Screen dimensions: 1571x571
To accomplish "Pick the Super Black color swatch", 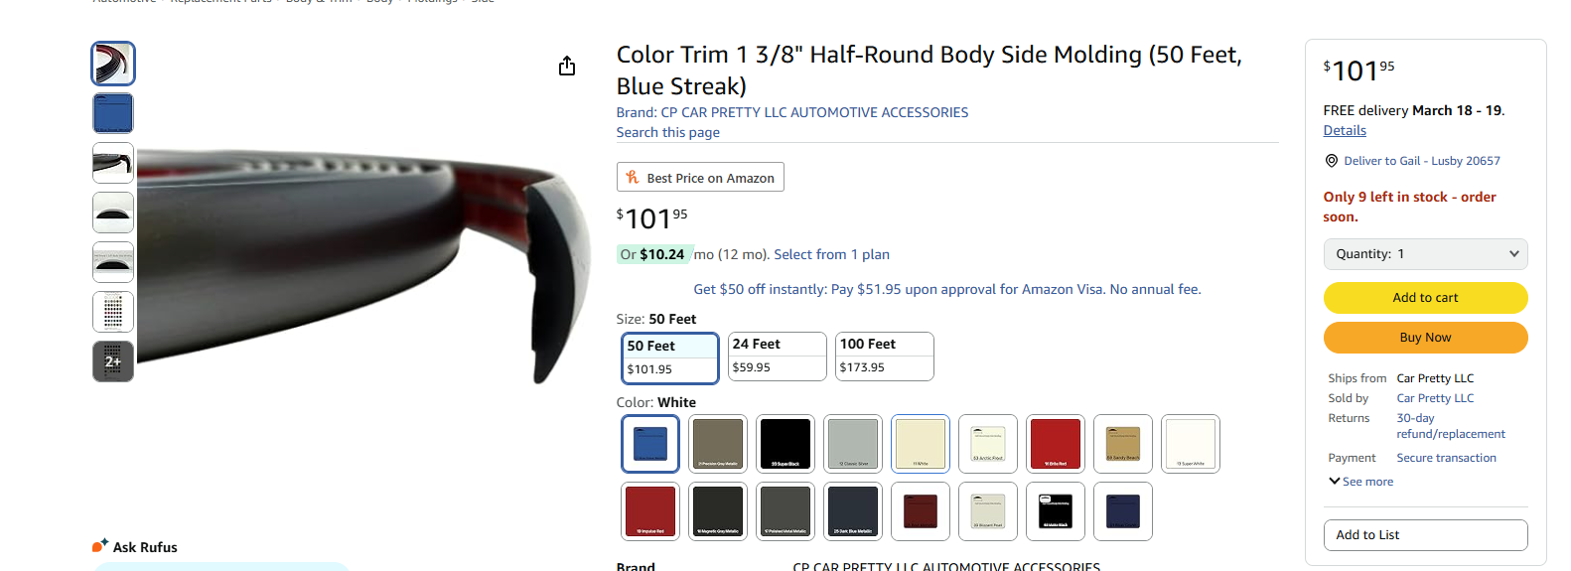I will 785,443.
